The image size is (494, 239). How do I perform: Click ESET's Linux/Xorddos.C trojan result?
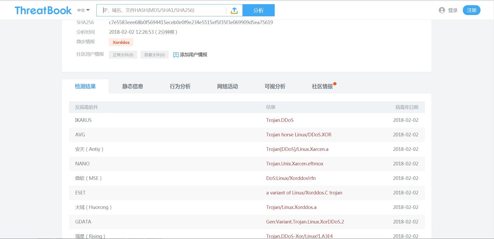[x=304, y=193]
